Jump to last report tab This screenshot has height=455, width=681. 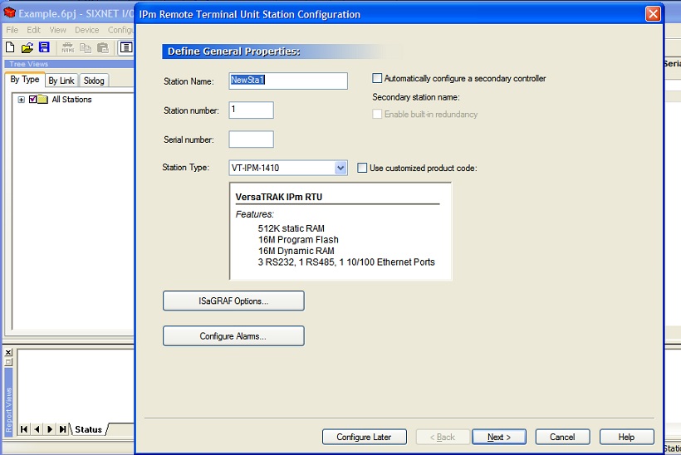[x=63, y=429]
